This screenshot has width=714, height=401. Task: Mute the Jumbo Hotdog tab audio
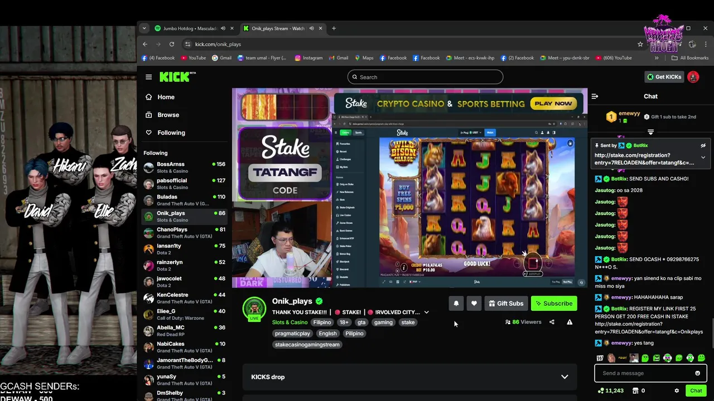[x=223, y=28]
